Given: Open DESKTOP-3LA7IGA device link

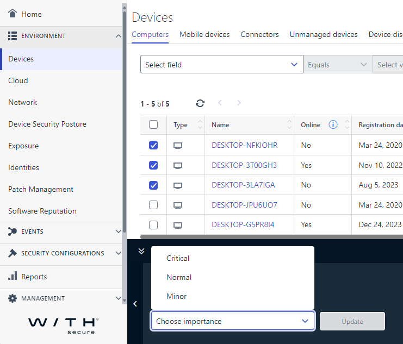Looking at the screenshot, I should point(243,185).
